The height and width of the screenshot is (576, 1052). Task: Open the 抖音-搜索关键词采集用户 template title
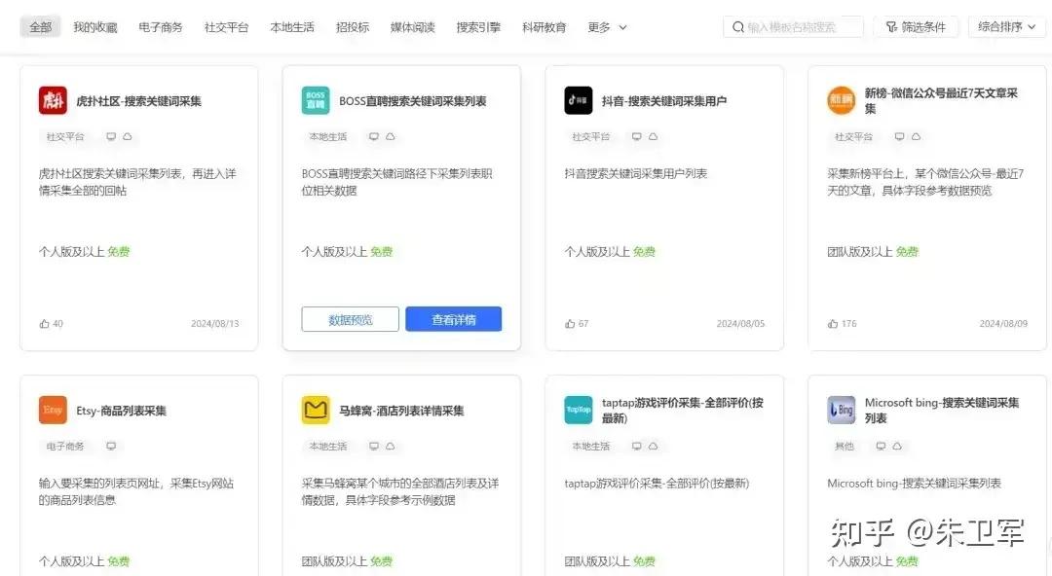click(x=664, y=101)
